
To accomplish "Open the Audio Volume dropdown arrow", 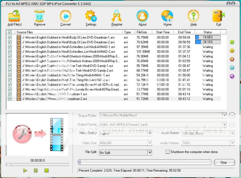I will coord(232,143).
